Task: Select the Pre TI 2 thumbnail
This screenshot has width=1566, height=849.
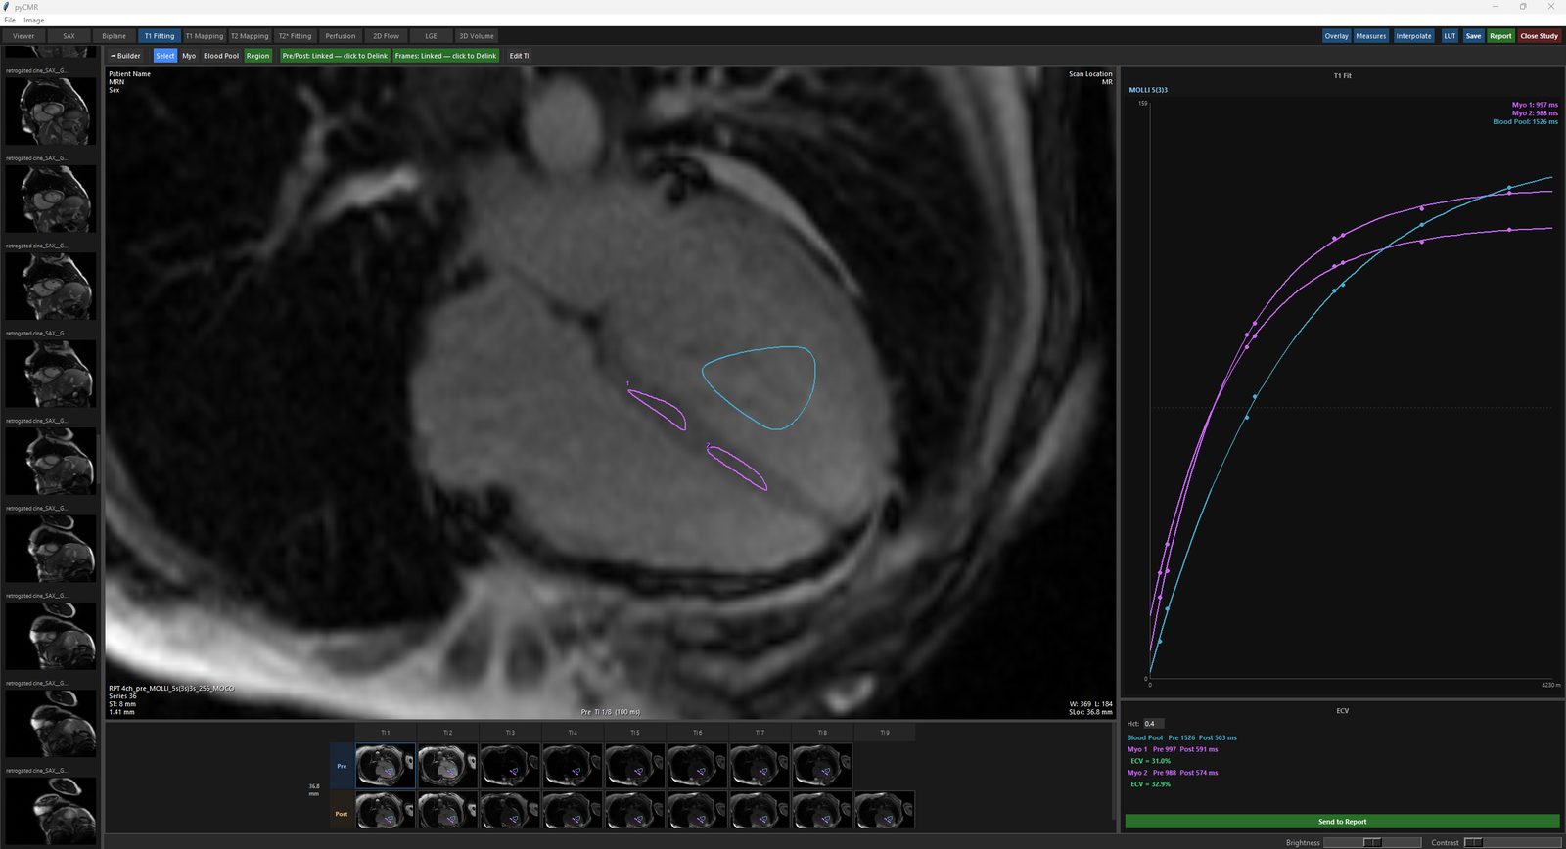Action: tap(447, 766)
